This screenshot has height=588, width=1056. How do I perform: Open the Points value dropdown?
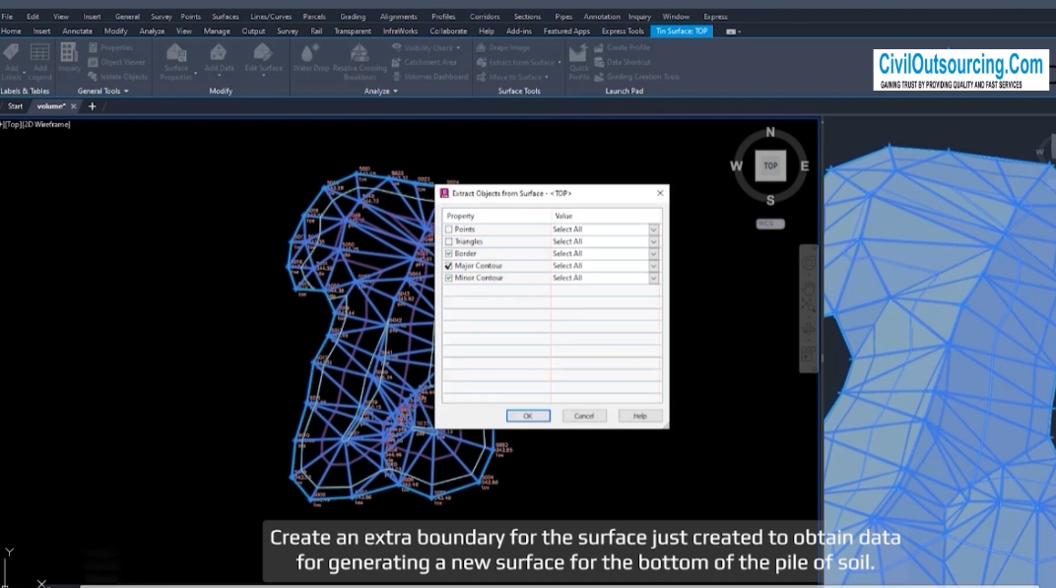tap(653, 229)
